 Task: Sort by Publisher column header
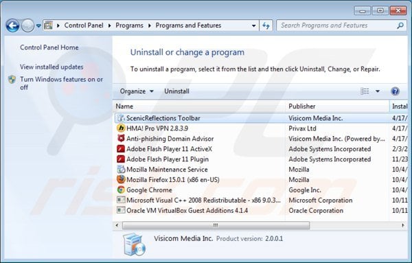point(337,106)
